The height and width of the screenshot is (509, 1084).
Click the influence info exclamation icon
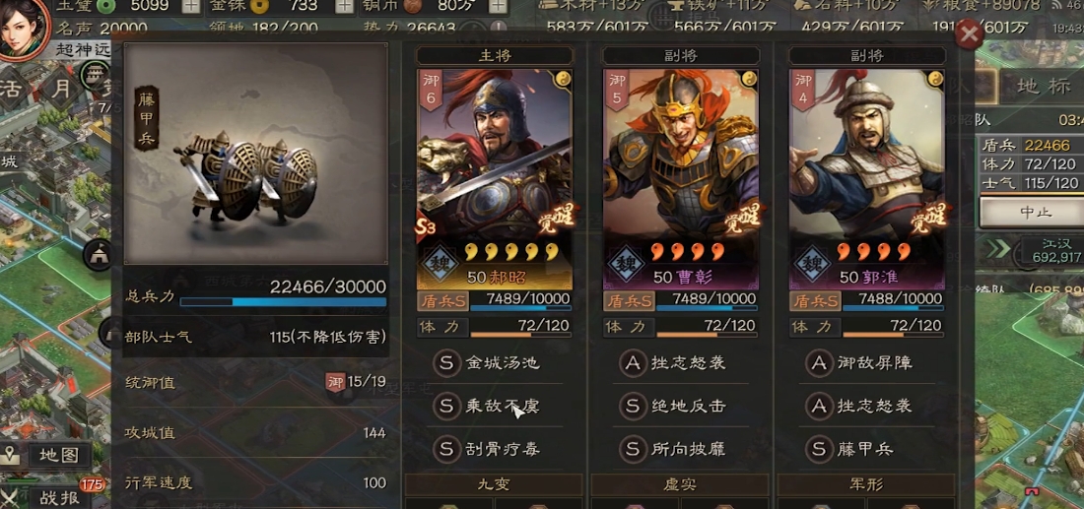500,29
